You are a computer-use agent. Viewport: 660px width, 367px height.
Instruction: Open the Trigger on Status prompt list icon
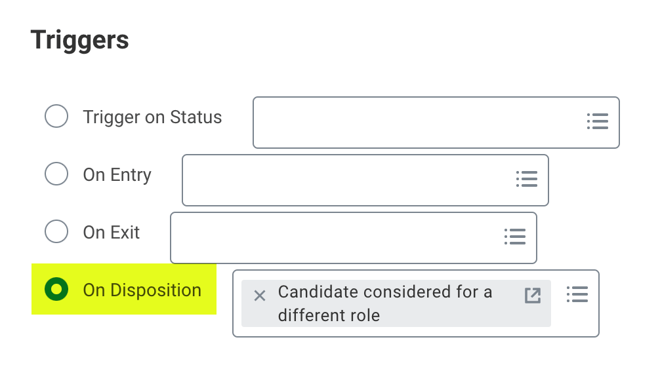(x=597, y=121)
